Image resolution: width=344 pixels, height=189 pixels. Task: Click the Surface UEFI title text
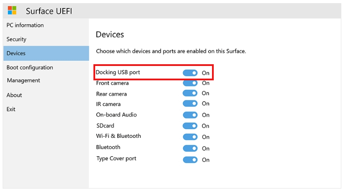coord(49,11)
